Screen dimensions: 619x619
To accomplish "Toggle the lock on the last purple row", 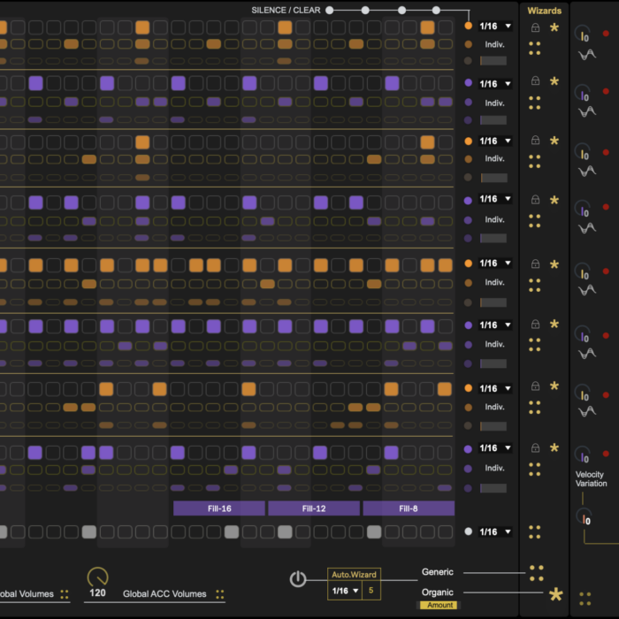I will 535,448.
